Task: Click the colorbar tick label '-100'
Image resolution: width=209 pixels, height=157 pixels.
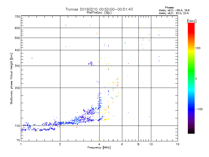Action: point(199,109)
